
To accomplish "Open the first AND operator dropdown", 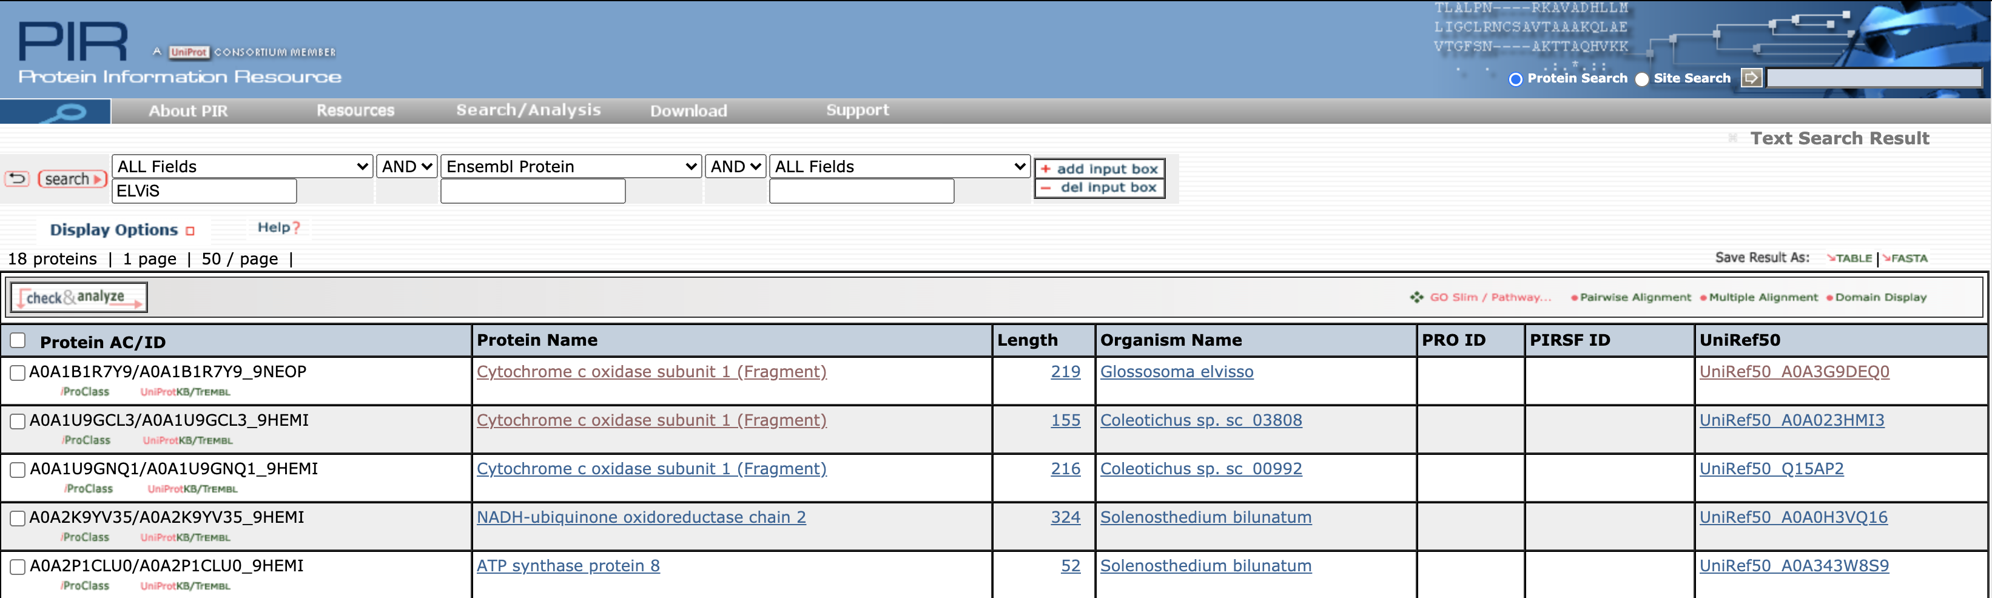I will click(x=407, y=167).
